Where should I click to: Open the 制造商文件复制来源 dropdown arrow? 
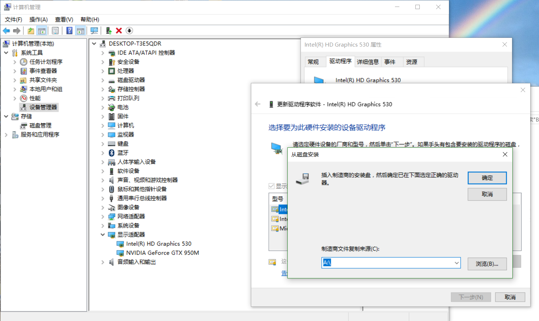tap(457, 262)
